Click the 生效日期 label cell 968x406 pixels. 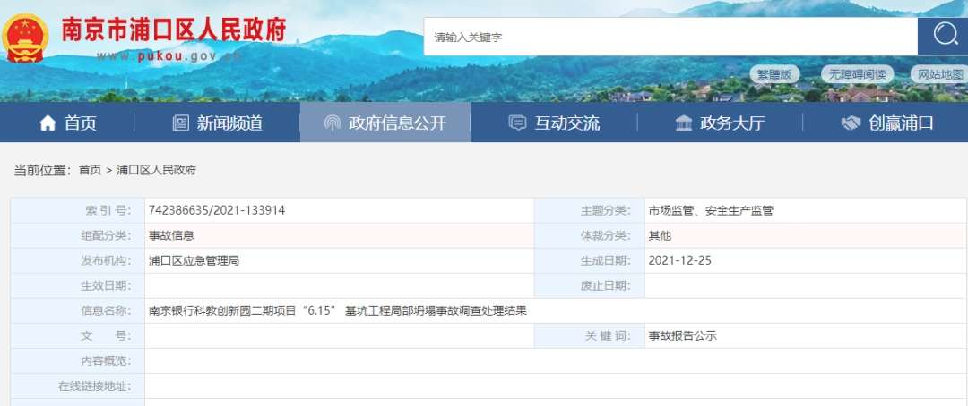click(x=78, y=285)
